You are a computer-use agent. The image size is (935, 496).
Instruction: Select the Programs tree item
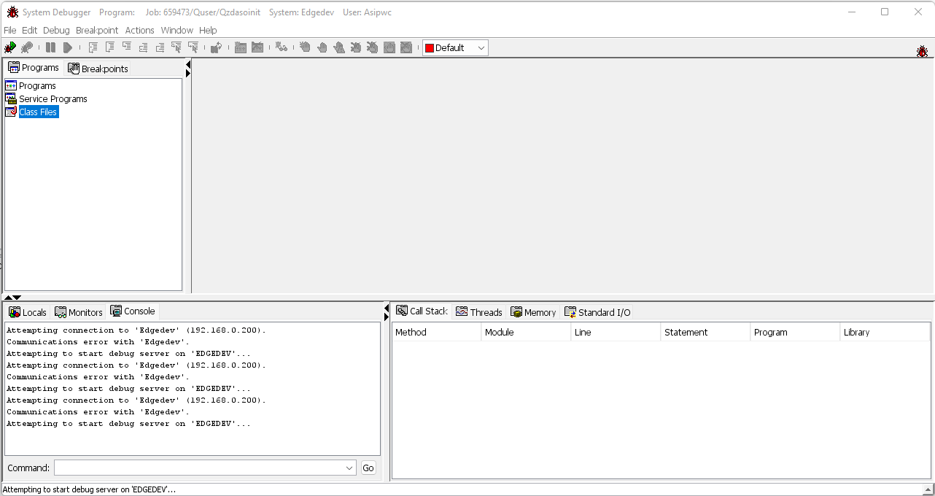click(x=37, y=85)
